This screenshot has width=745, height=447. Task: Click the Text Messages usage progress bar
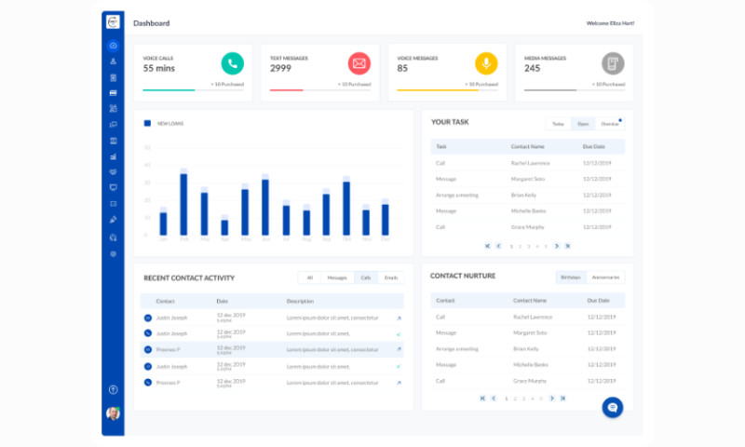pos(320,89)
